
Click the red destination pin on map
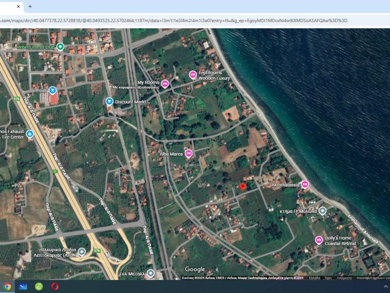point(243,187)
